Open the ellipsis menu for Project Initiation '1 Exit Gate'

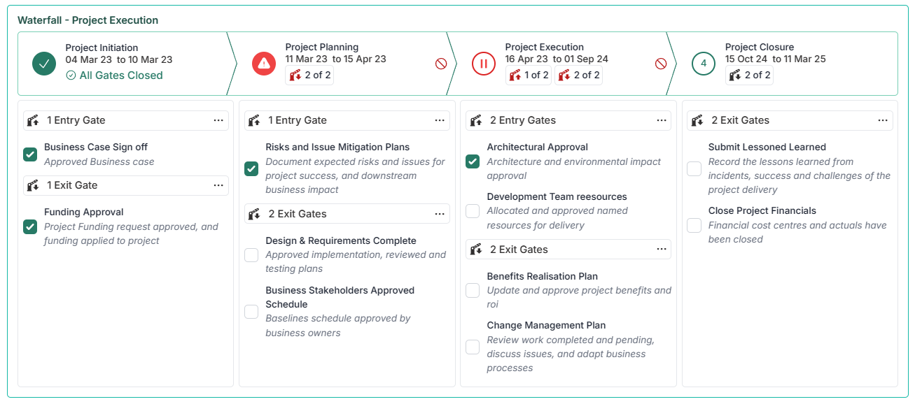[x=218, y=185]
